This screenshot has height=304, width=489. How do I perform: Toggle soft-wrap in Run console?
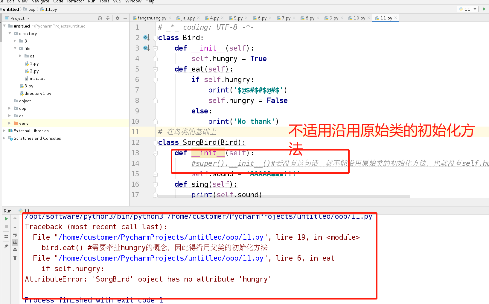[15, 235]
